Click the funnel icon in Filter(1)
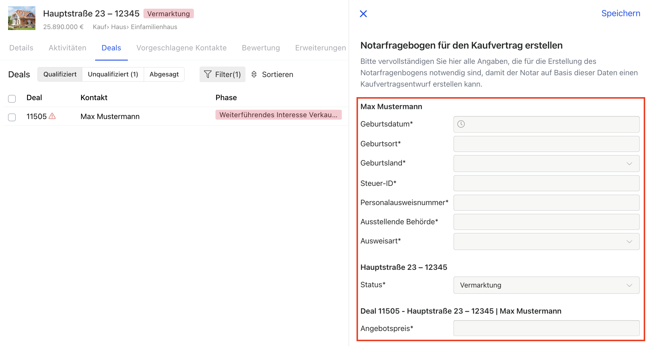 pos(207,74)
